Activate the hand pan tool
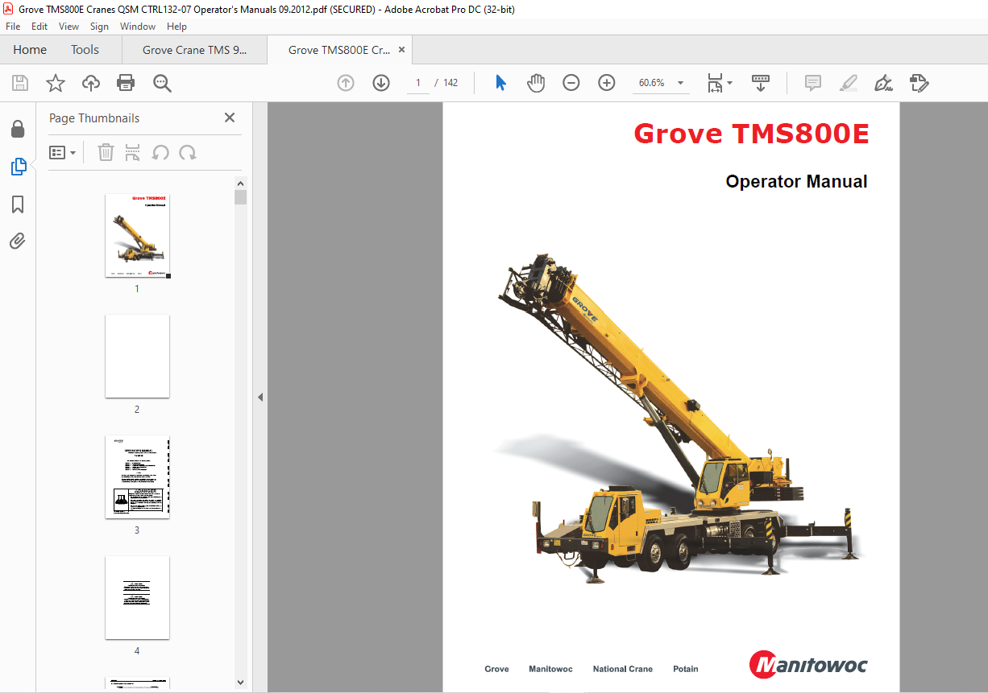 tap(536, 83)
